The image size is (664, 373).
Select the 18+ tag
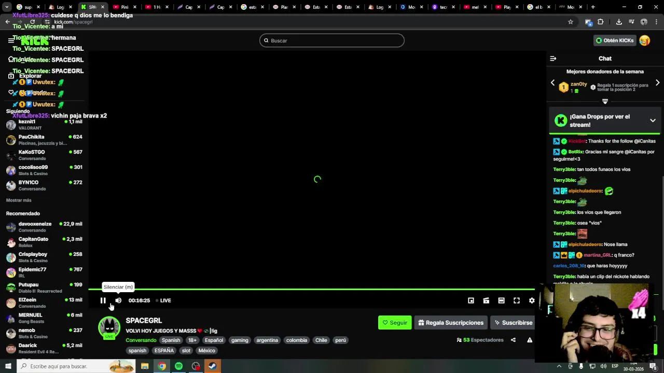[x=192, y=340]
